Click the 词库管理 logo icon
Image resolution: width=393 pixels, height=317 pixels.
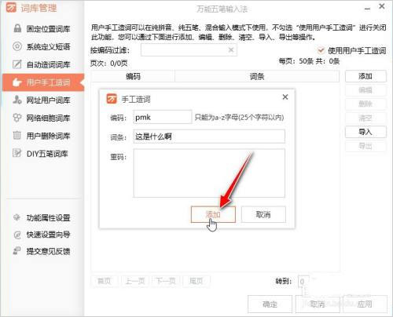pyautogui.click(x=11, y=8)
